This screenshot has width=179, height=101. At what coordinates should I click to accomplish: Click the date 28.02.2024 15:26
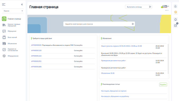[x=160, y=47]
